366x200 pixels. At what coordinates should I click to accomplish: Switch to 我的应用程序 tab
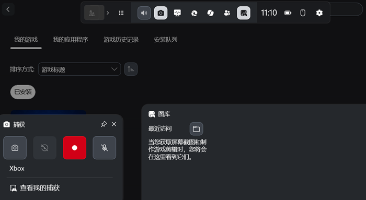coord(71,40)
